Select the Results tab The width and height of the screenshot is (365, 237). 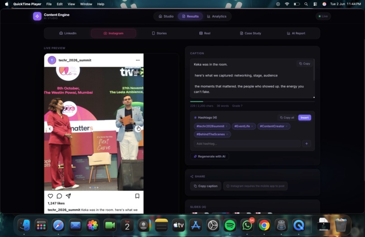pyautogui.click(x=190, y=16)
